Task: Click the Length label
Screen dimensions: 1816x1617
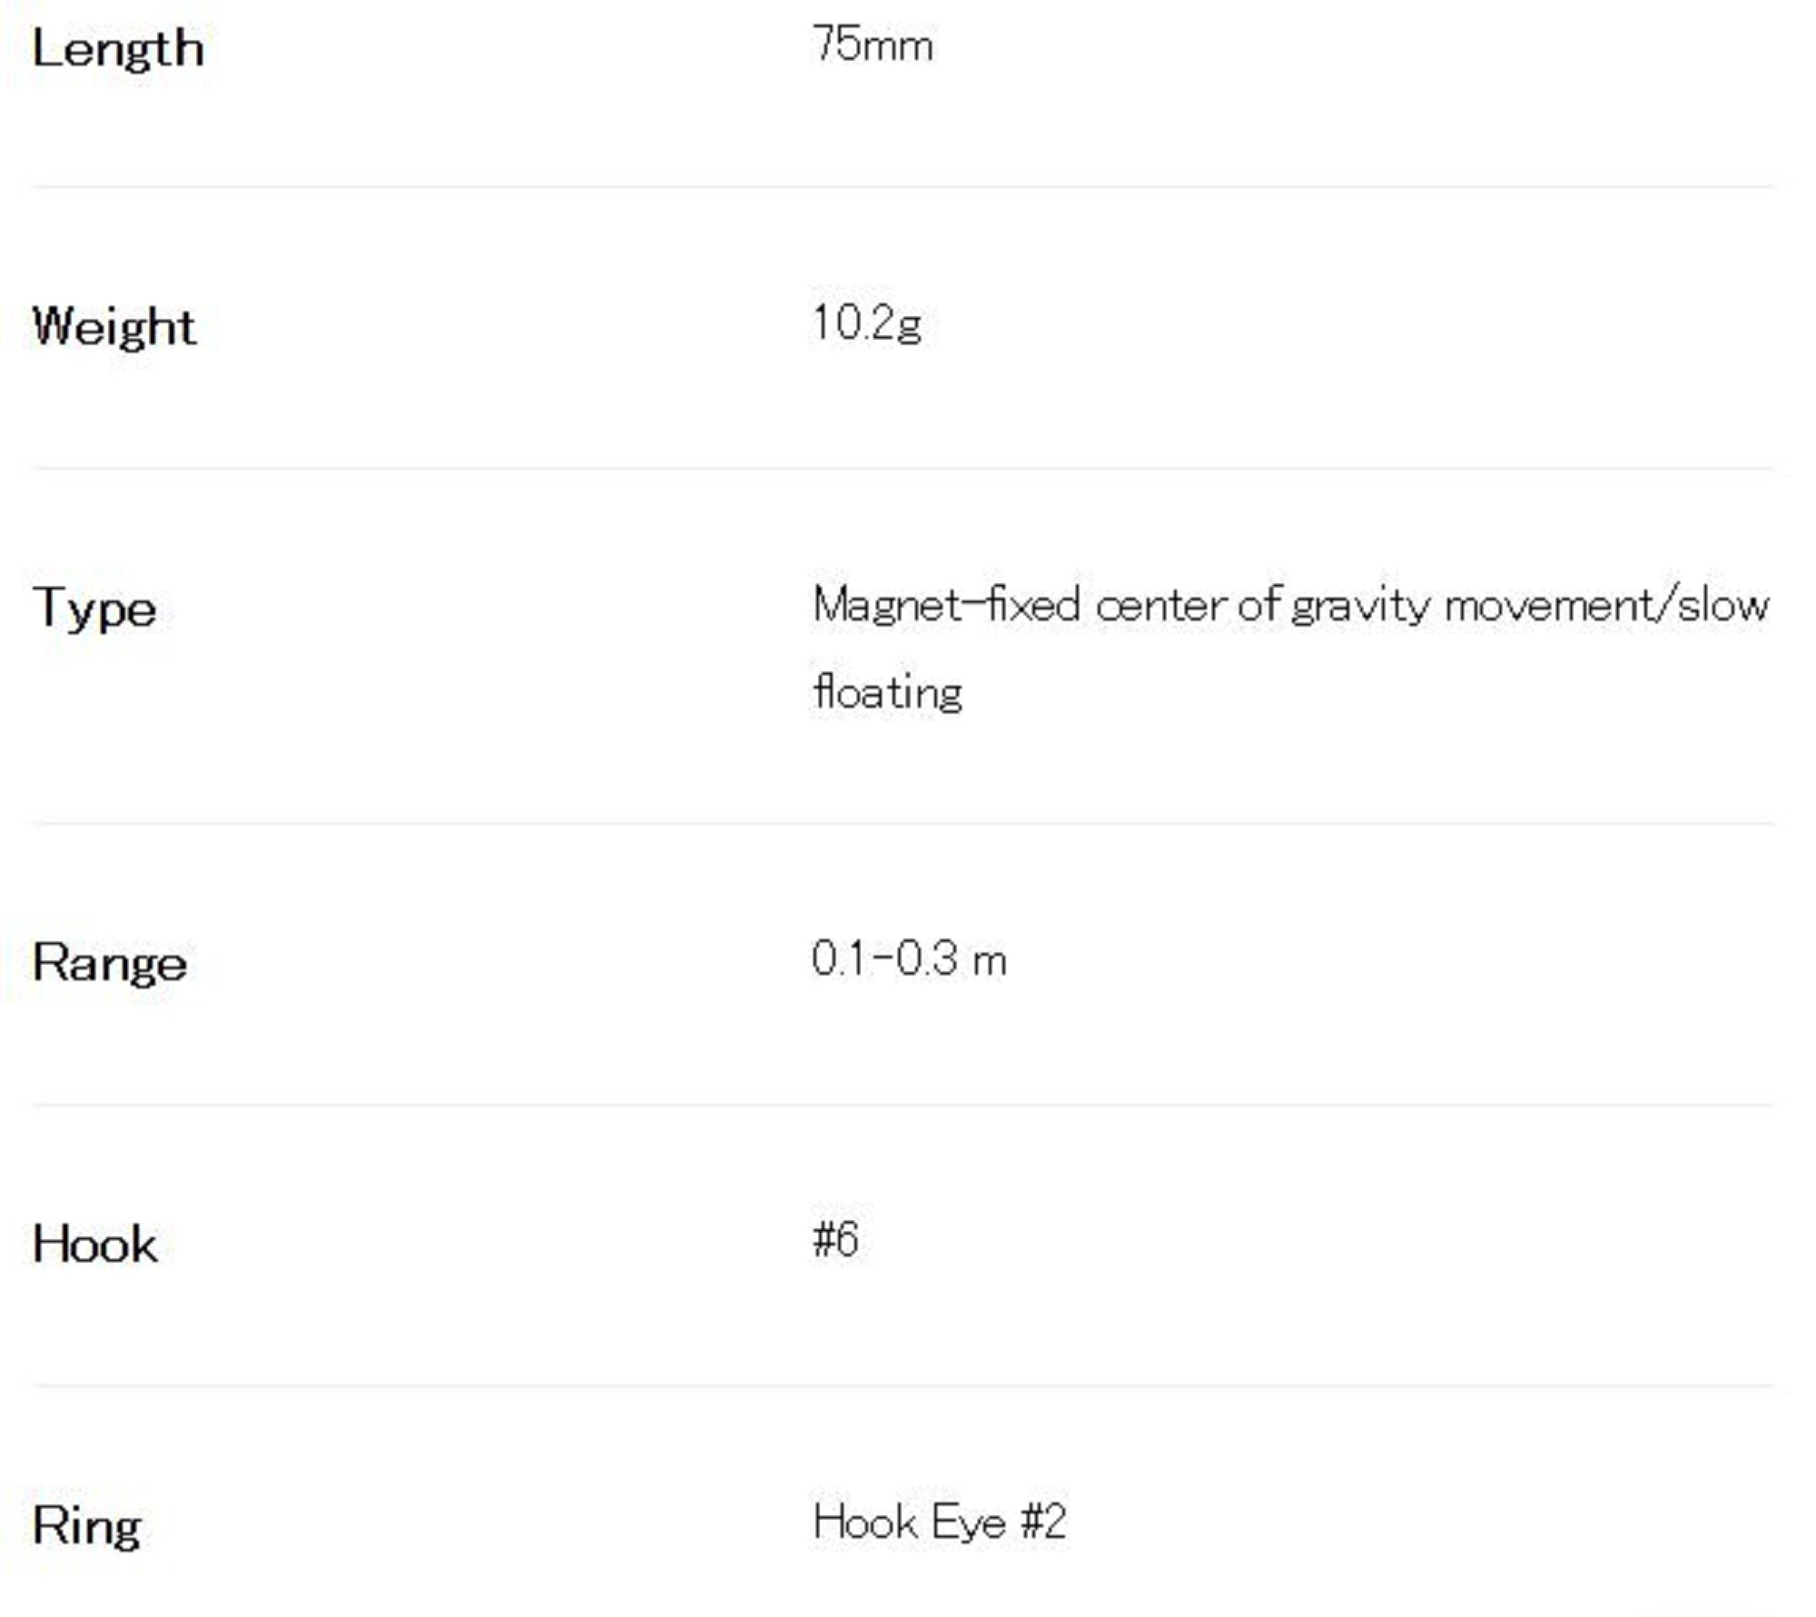Action: tap(117, 49)
